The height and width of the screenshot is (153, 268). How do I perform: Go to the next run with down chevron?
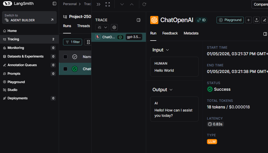pos(122,4)
